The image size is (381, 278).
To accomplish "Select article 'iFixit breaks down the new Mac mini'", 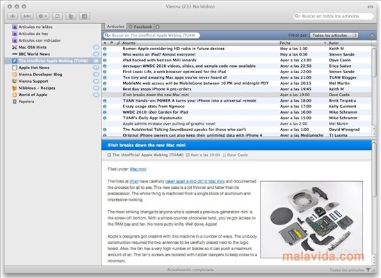I will point(236,95).
